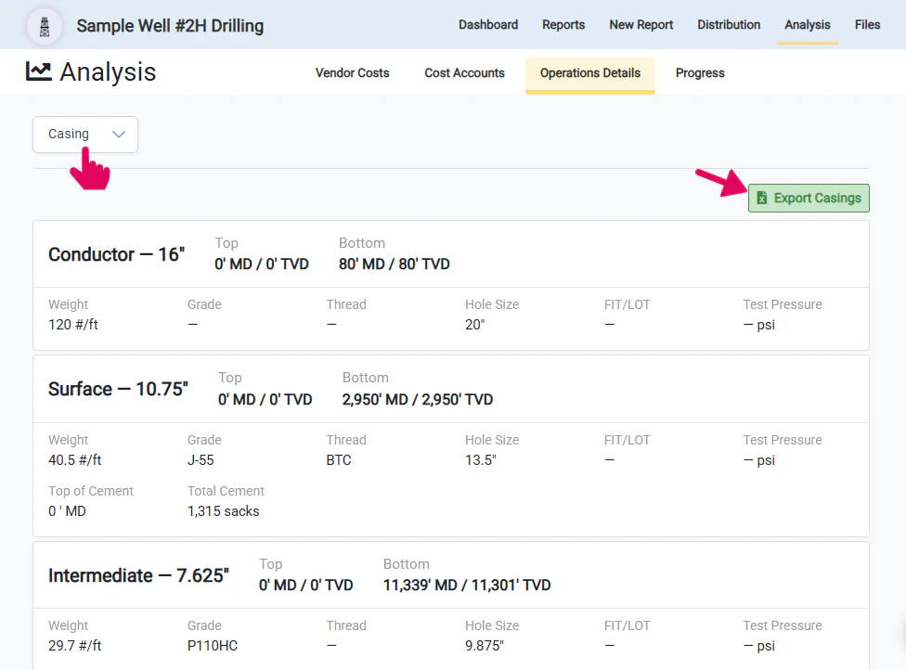The image size is (906, 670).
Task: Go to the Distribution page
Action: click(x=729, y=25)
